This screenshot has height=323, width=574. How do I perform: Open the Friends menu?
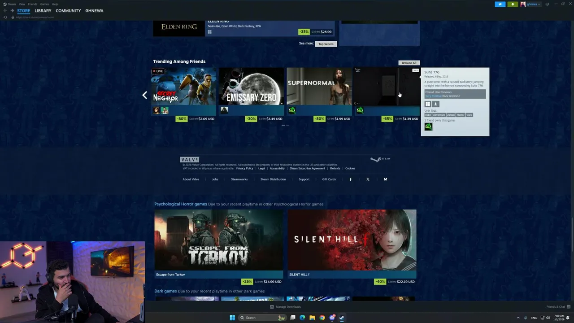(x=32, y=4)
